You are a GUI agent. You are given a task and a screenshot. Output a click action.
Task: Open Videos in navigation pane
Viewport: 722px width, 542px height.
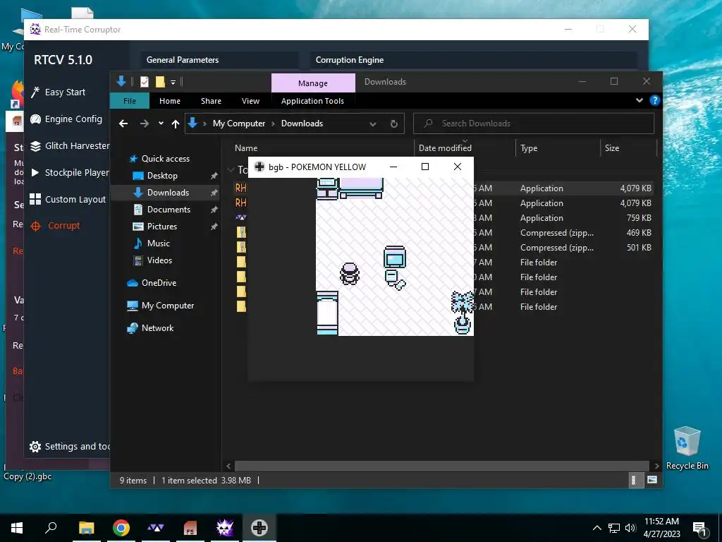(159, 260)
